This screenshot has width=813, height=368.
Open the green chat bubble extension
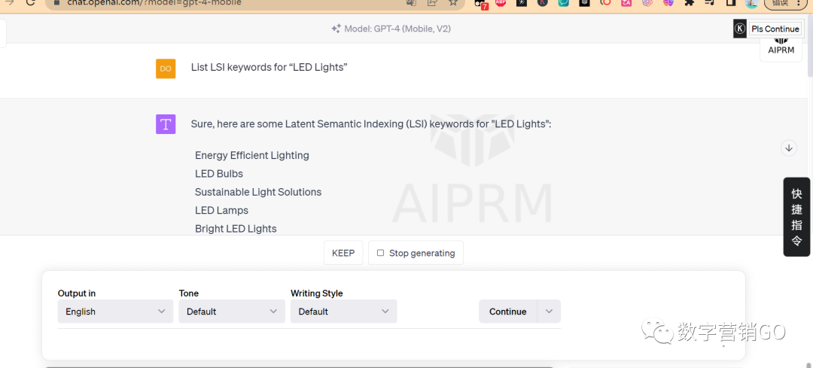[564, 2]
